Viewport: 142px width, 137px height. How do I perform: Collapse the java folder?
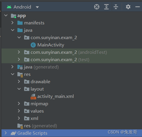(13, 30)
